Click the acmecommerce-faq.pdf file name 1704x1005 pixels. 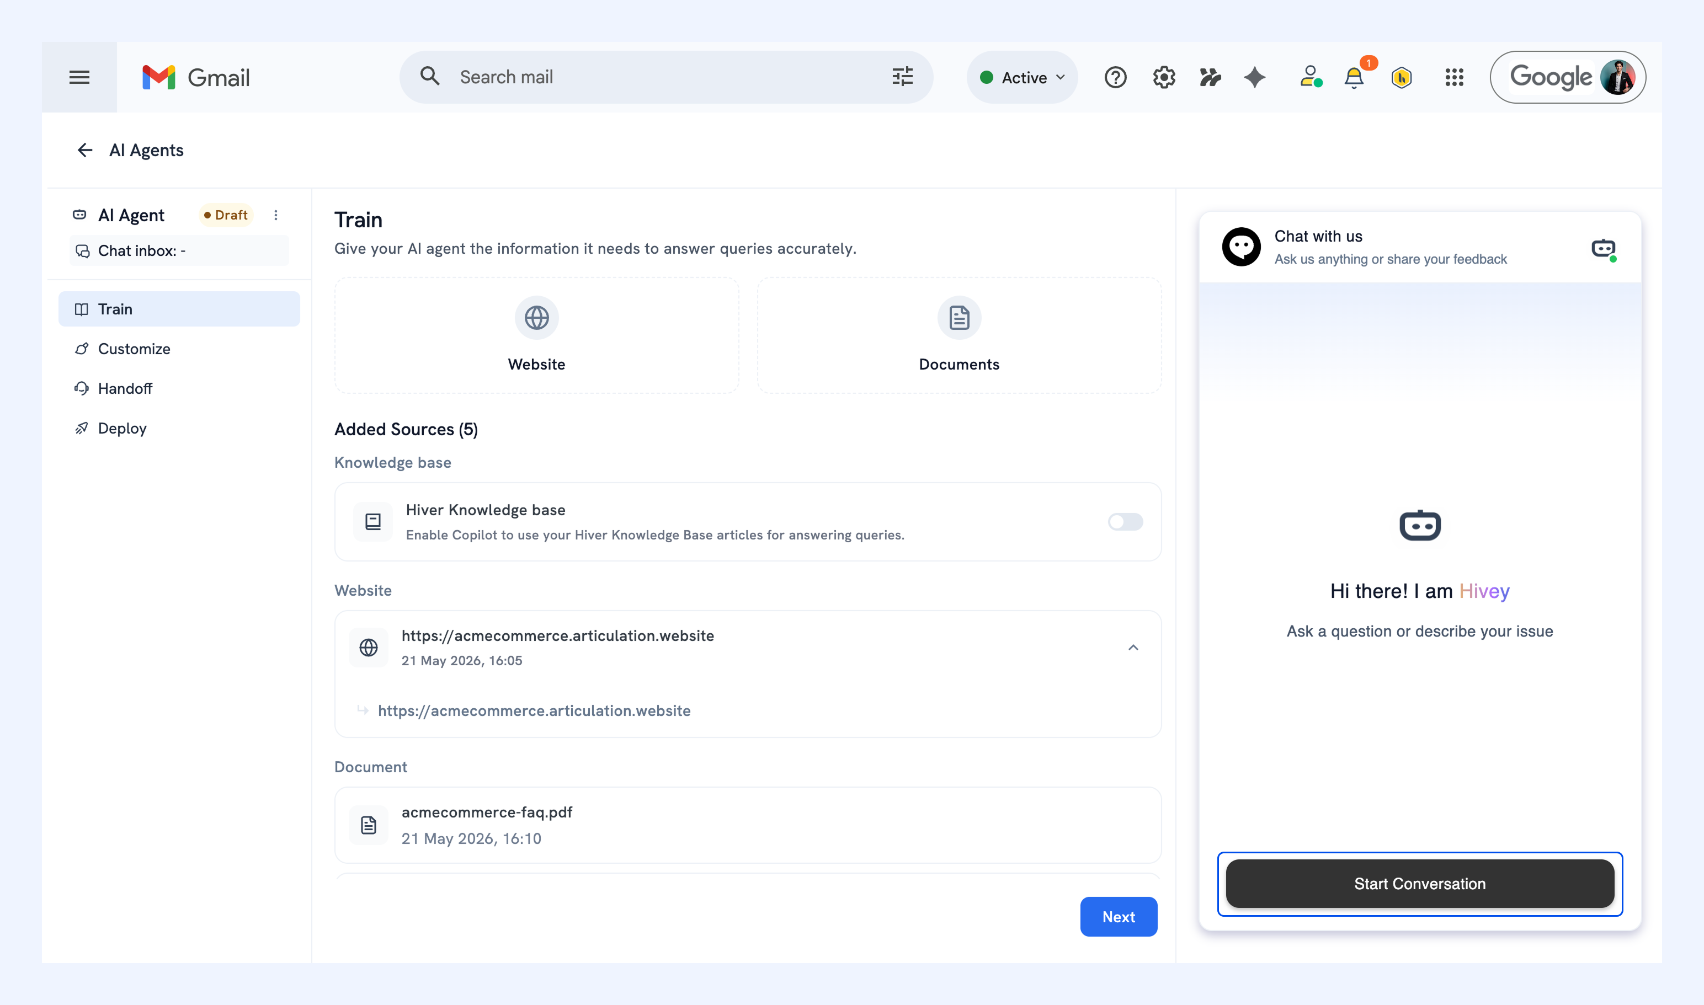(487, 812)
